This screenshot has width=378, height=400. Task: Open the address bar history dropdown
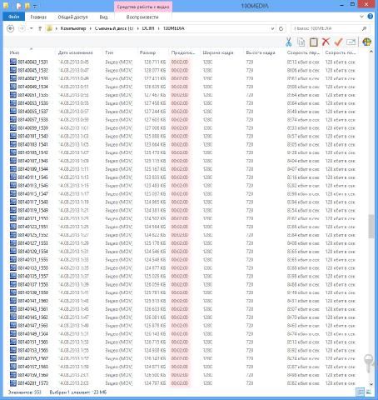pos(272,28)
